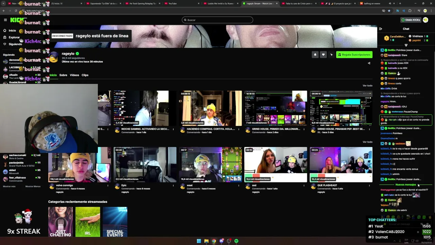Focus the Buscar search field
Image resolution: width=435 pixels, height=245 pixels.
point(217,20)
